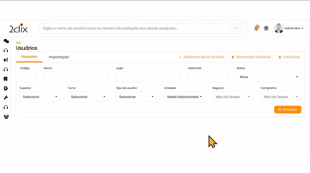Expand the Turno dropdown
This screenshot has width=310, height=174.
(88, 97)
